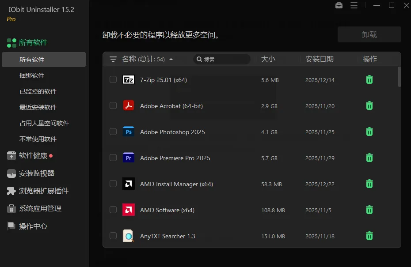411x267 pixels.
Task: Check the box for 7-Zip 25.01 (x64)
Action: [113, 79]
